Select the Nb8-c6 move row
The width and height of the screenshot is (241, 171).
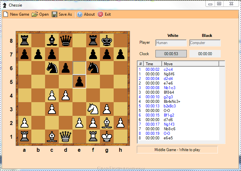click(178, 129)
